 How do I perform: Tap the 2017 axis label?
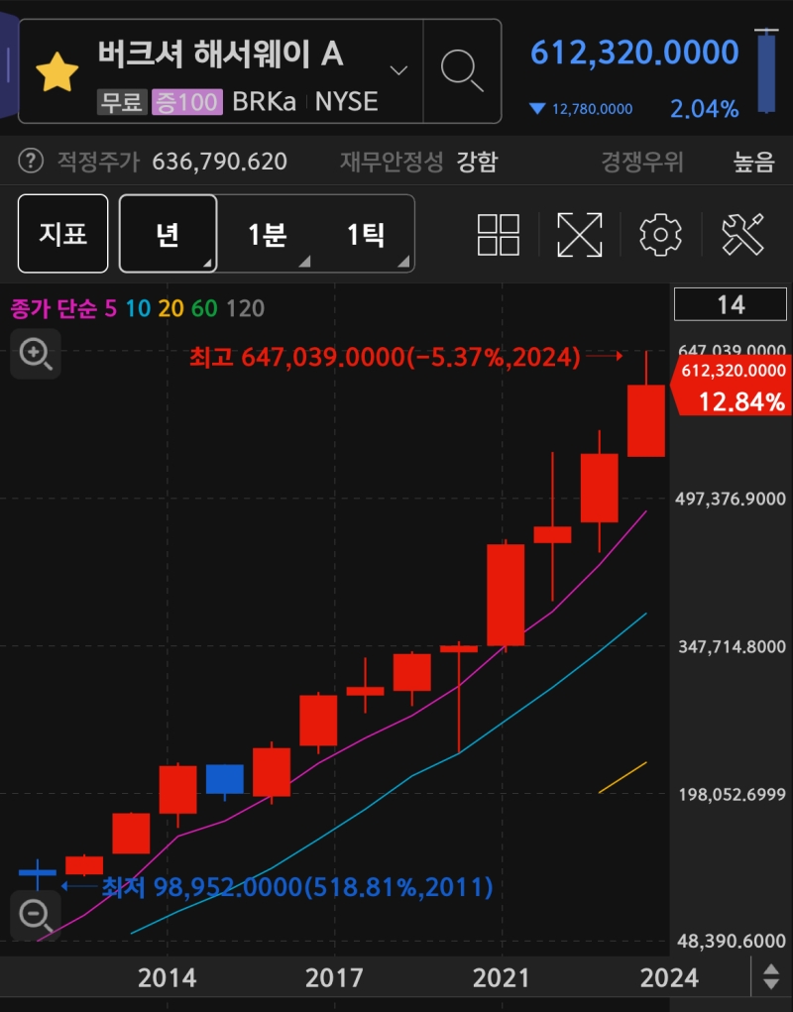click(334, 977)
